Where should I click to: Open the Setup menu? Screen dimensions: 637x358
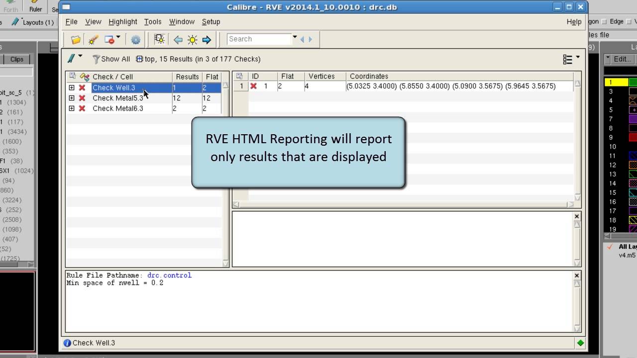point(211,22)
